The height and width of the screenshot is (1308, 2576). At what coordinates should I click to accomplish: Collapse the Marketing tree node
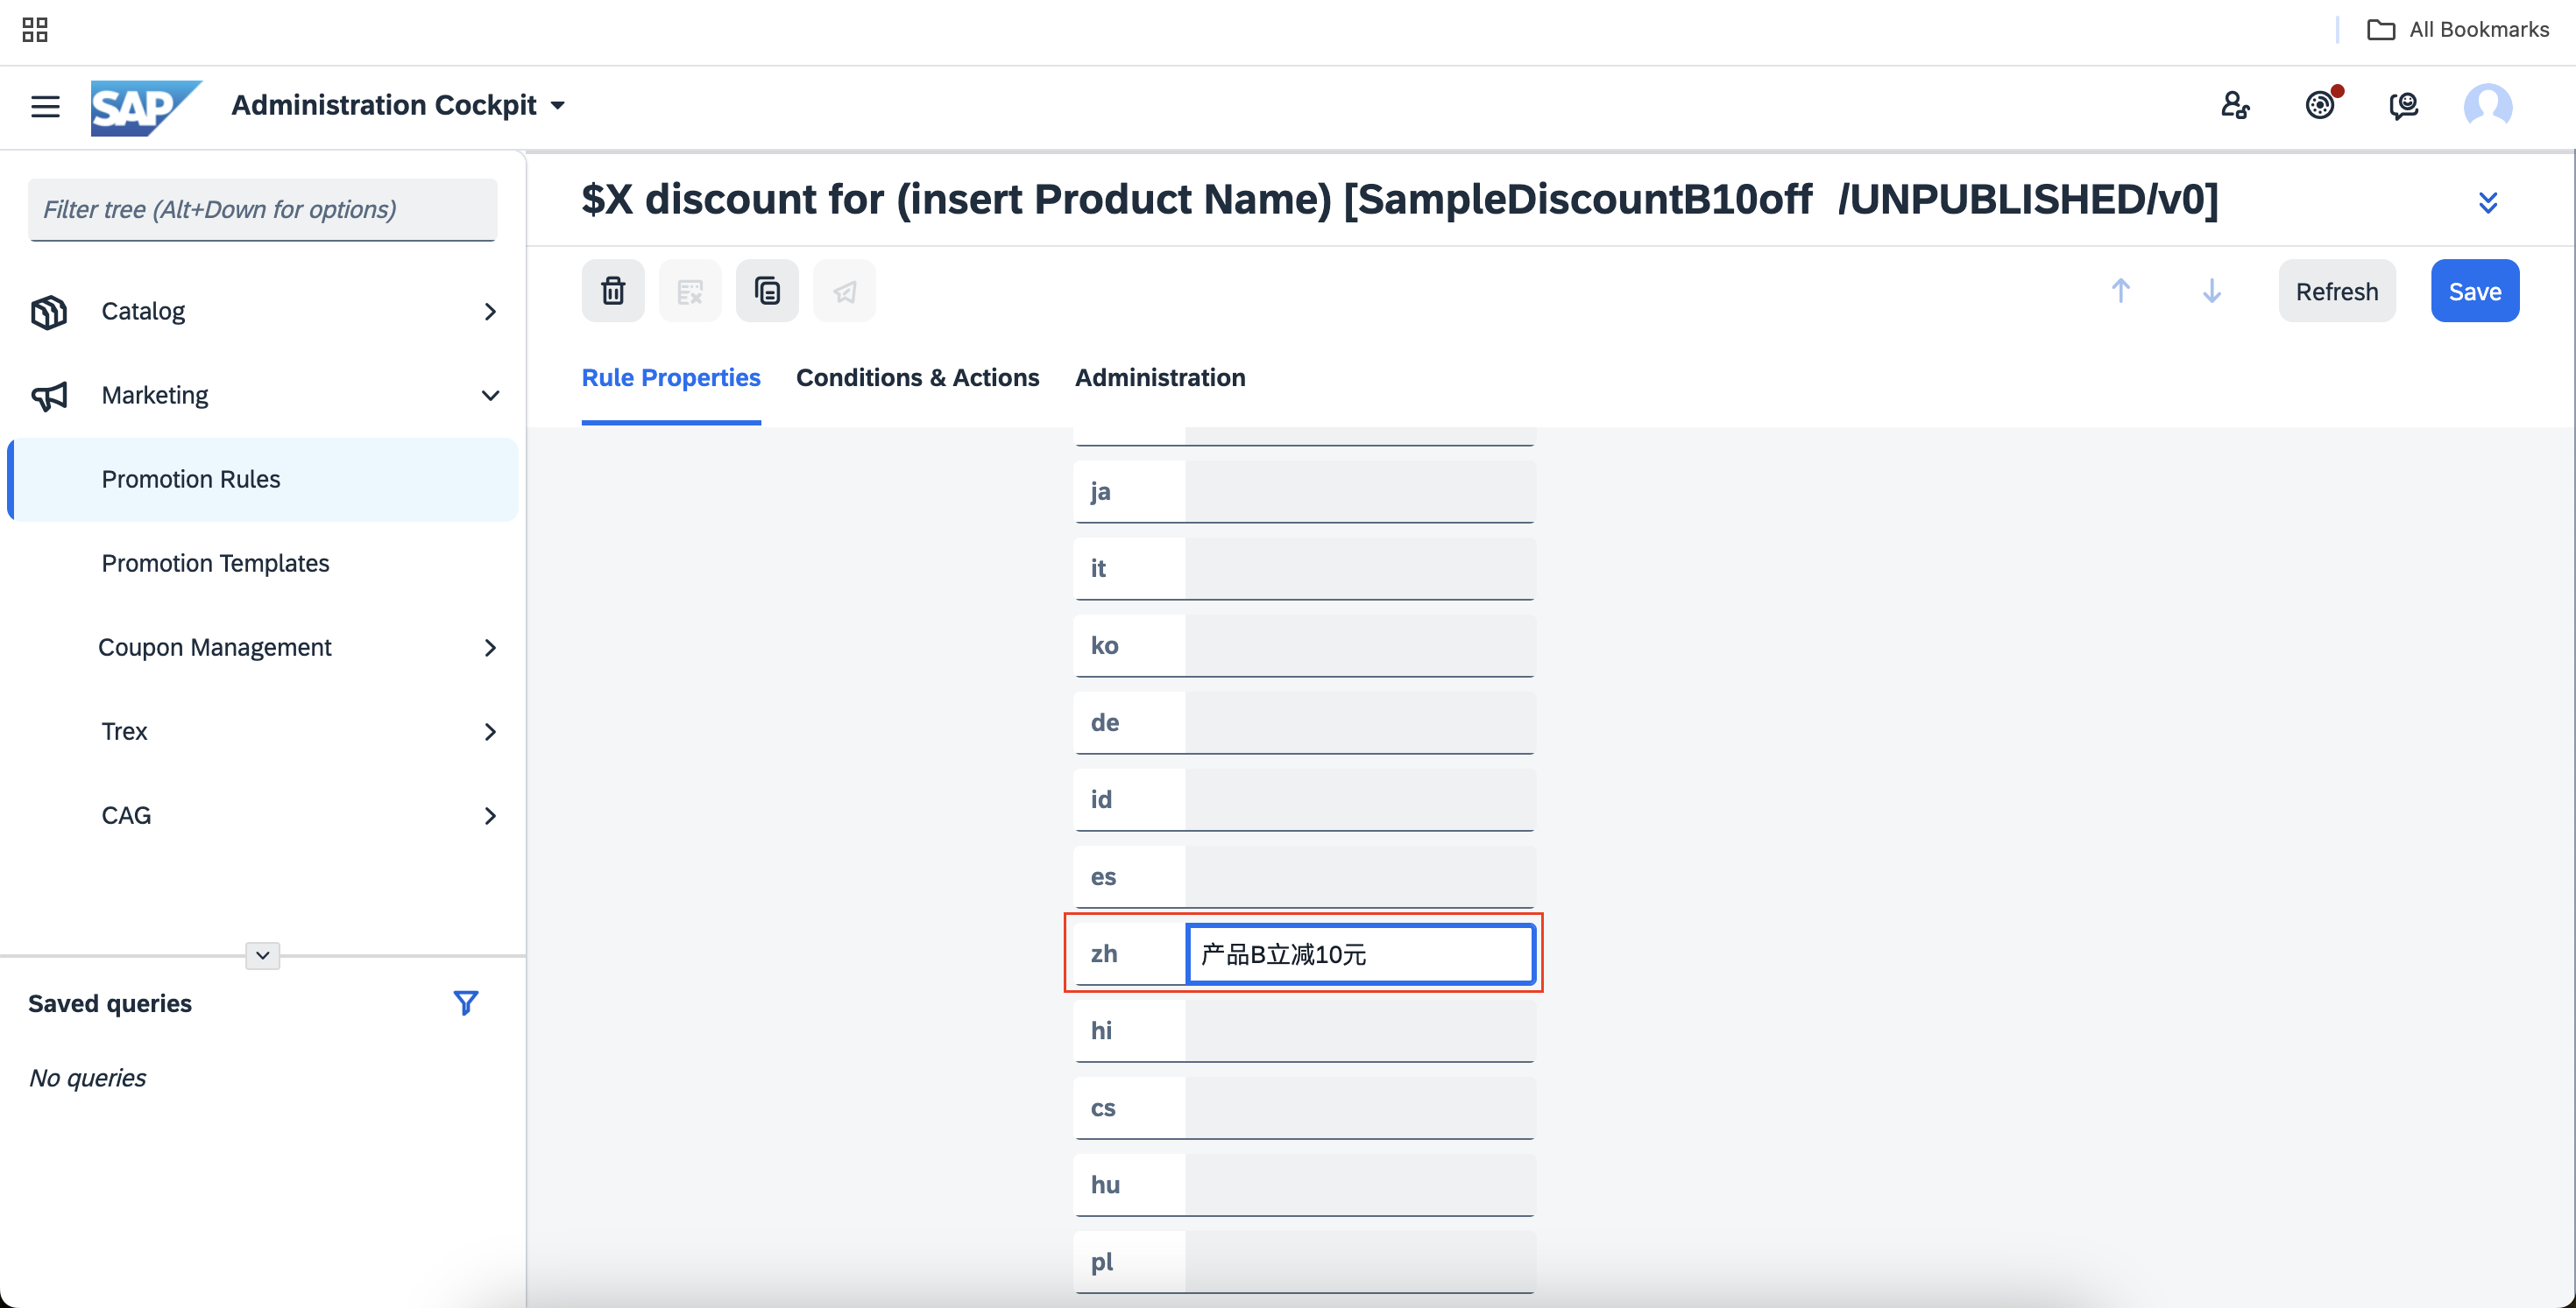point(490,396)
